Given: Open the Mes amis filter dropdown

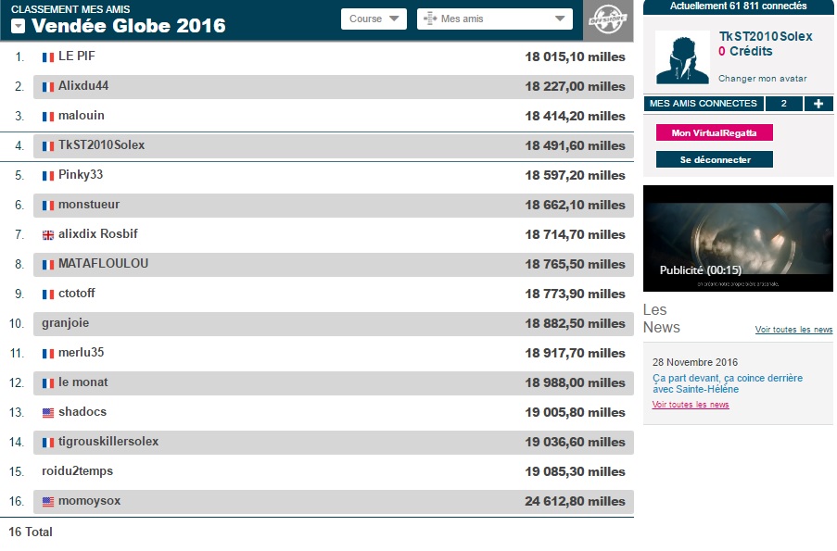Looking at the screenshot, I should pyautogui.click(x=494, y=19).
